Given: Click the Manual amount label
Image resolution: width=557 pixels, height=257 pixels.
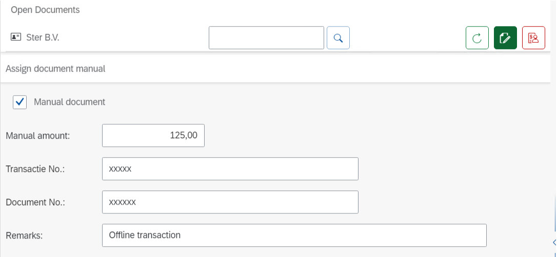Looking at the screenshot, I should point(37,136).
